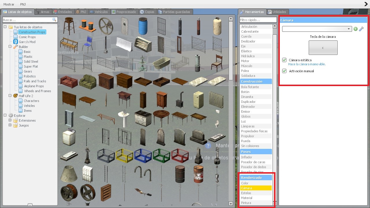Image resolution: width=370 pixels, height=208 pixels.
Task: Collapse the Renderizado tool category
Action: (256, 178)
